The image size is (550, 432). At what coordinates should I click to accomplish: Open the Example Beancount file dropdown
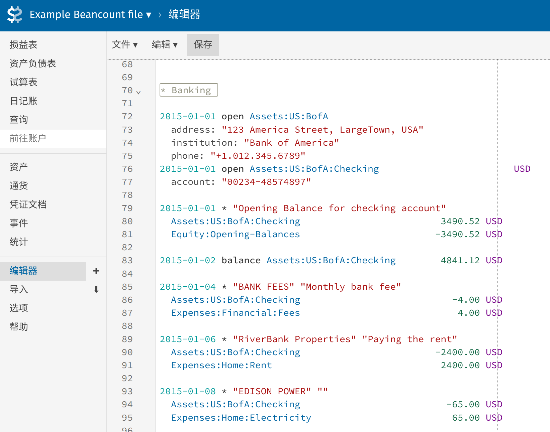[90, 15]
